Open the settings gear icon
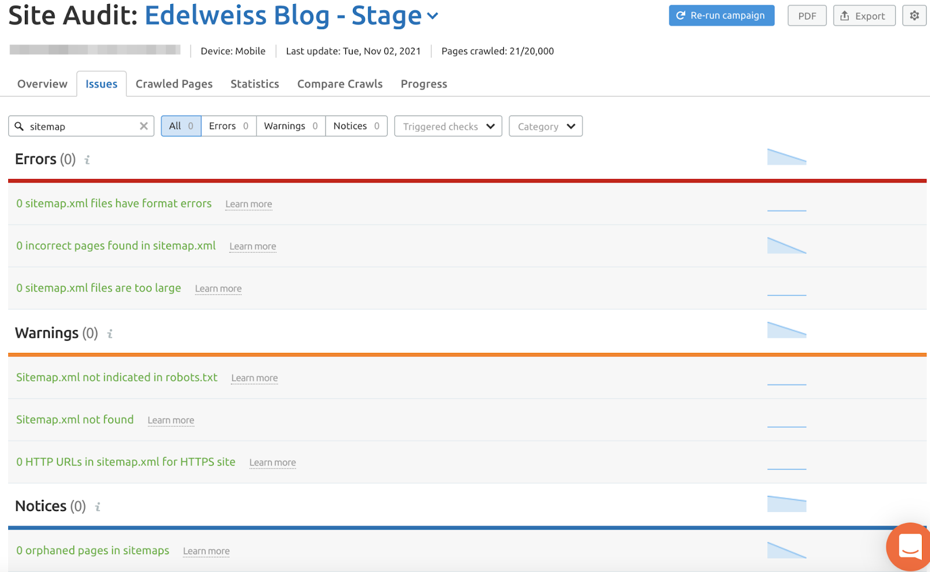 tap(914, 16)
